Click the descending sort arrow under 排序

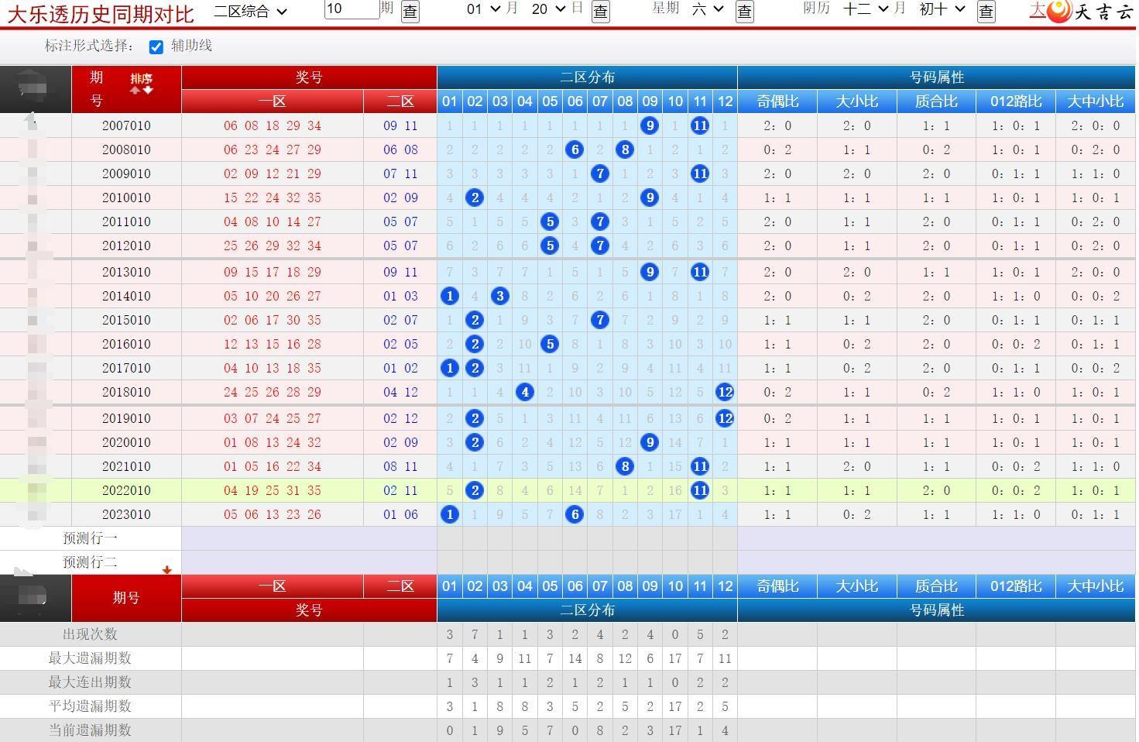tap(148, 90)
